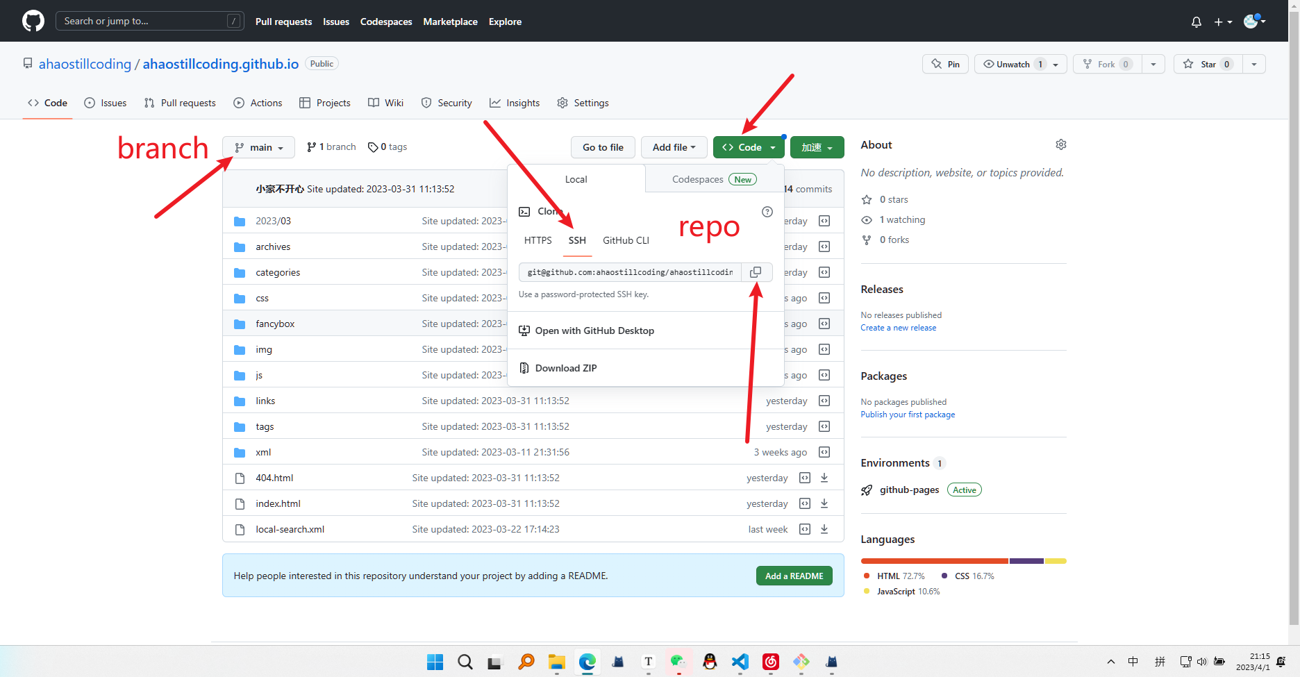
Task: Open the repository Settings tab
Action: tap(583, 103)
